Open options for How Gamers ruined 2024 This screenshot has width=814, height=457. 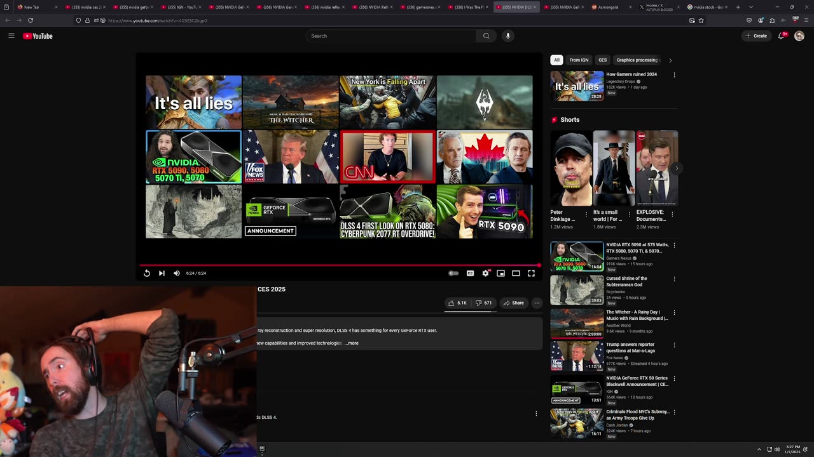point(674,75)
